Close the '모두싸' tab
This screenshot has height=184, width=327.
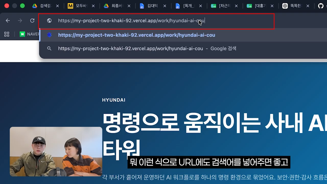click(x=93, y=6)
